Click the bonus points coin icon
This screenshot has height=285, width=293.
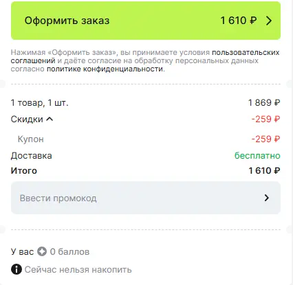pos(42,251)
